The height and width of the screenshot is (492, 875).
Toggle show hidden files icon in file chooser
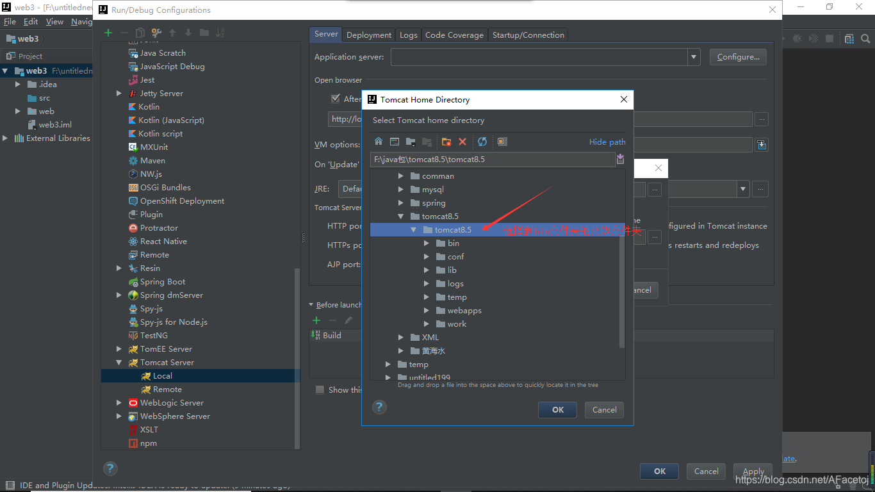[x=502, y=142]
